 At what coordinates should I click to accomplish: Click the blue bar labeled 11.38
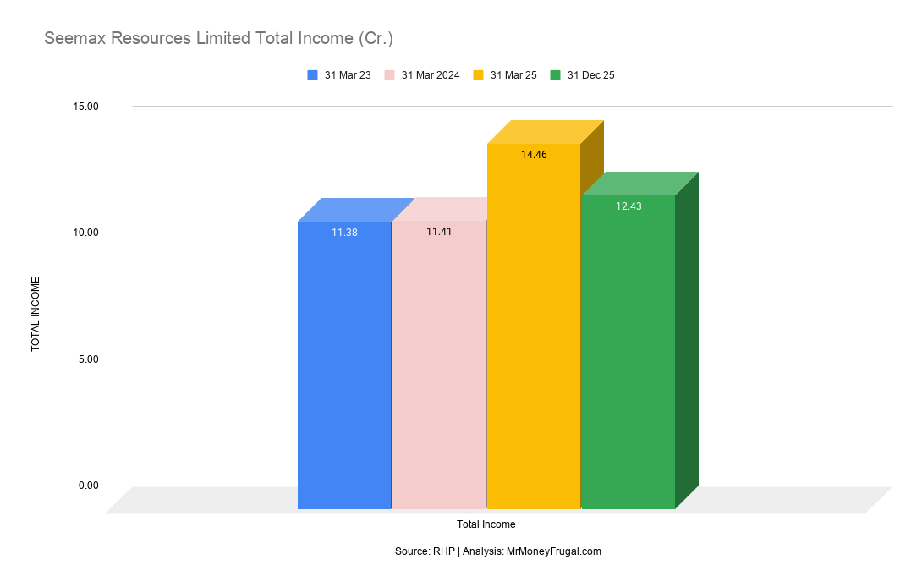pyautogui.click(x=344, y=365)
